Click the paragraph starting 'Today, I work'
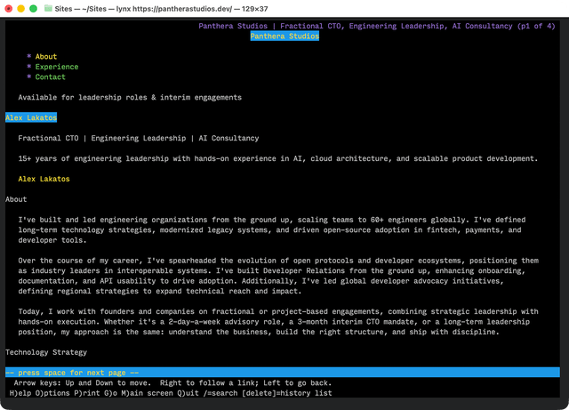Screen dimensions: 569x410 [x=278, y=321]
